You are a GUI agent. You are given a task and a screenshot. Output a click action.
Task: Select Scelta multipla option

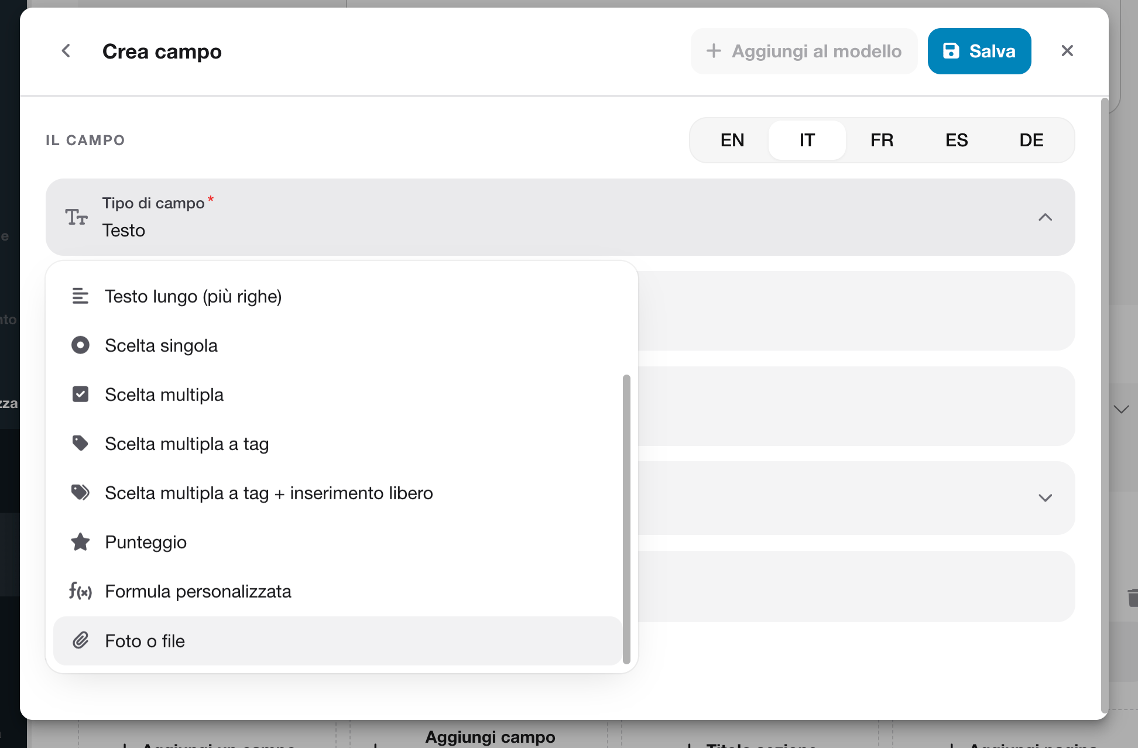pos(337,395)
